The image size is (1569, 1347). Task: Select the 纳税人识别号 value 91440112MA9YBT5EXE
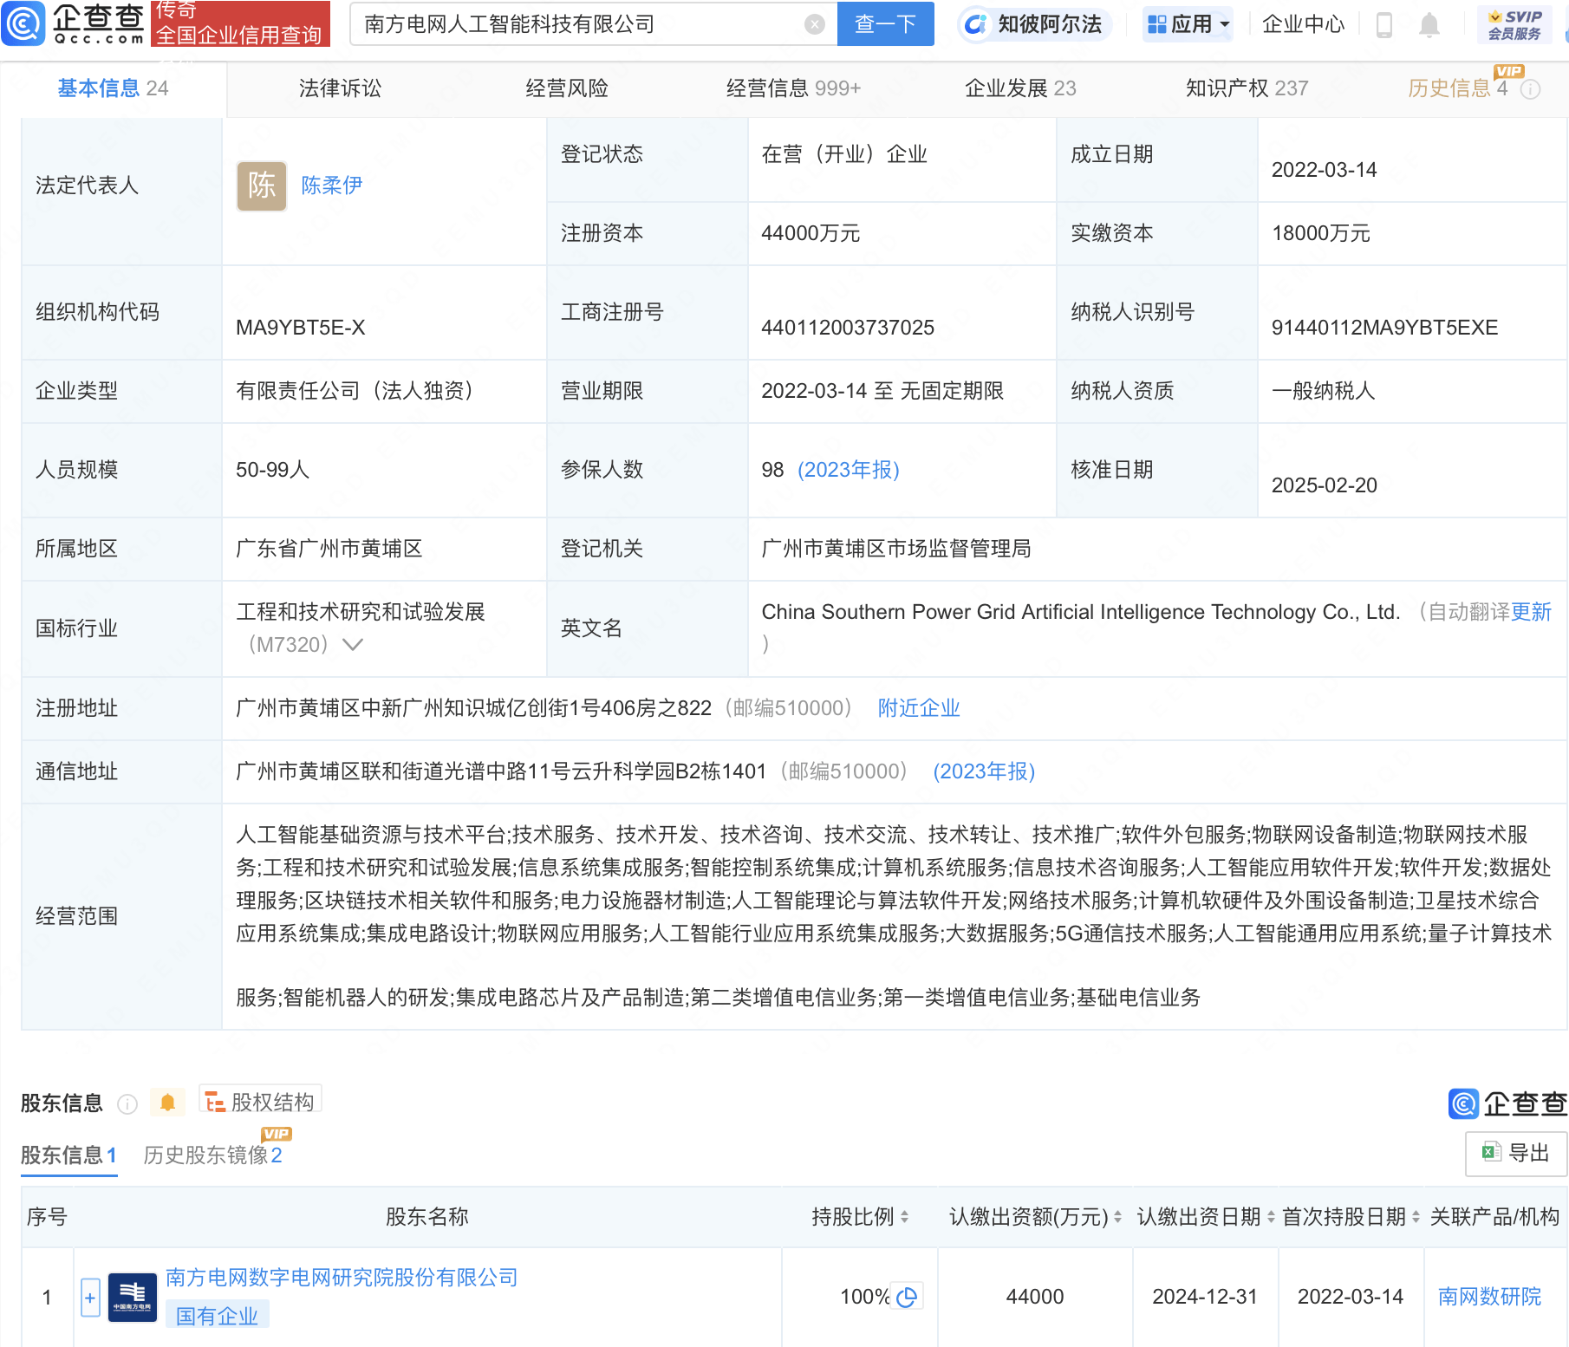point(1384,328)
